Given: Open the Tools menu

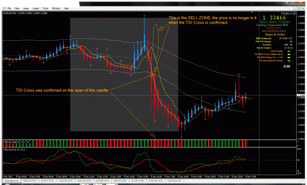Looking at the screenshot, I should click(x=45, y=8).
